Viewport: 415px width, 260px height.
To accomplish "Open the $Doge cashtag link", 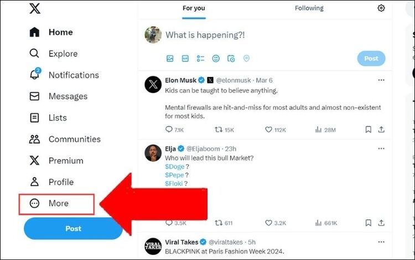I will (174, 166).
